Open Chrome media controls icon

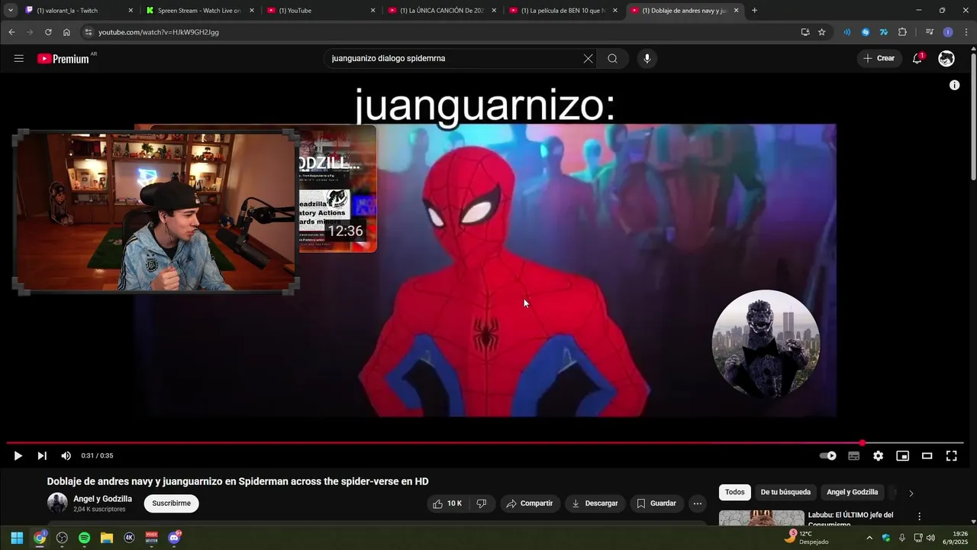click(929, 32)
